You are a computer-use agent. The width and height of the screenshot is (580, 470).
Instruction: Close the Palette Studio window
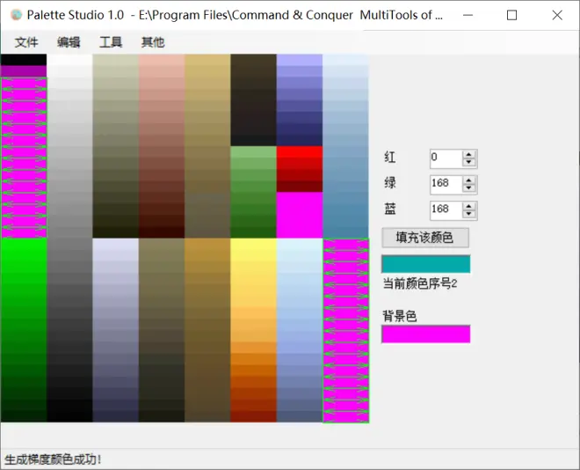tap(557, 15)
